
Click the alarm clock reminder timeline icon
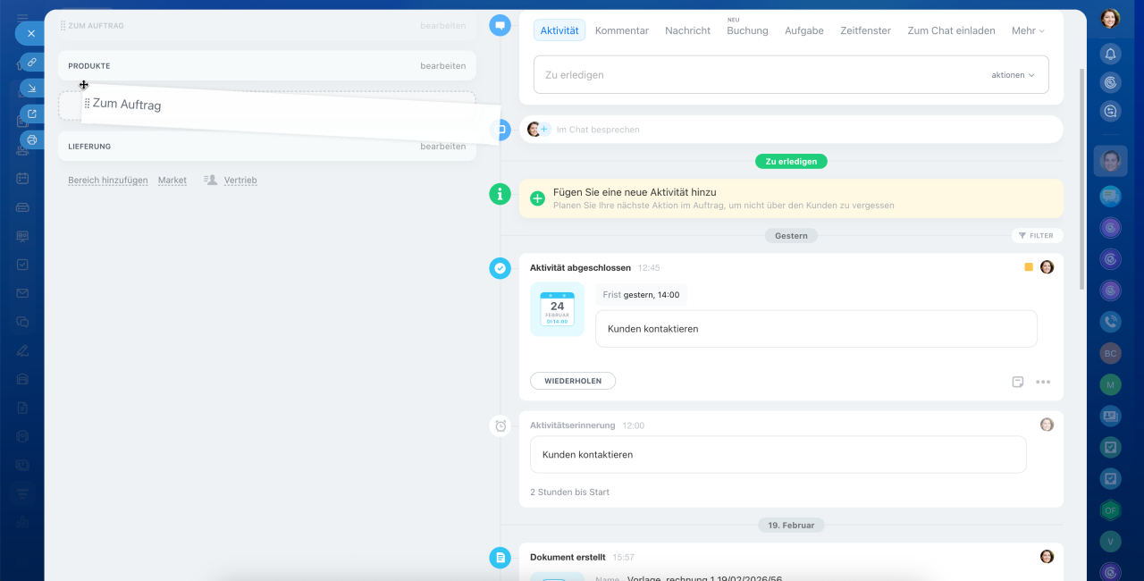[500, 425]
